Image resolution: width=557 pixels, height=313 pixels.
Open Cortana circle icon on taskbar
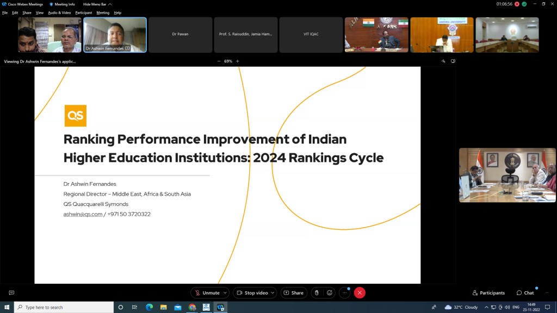[121, 308]
